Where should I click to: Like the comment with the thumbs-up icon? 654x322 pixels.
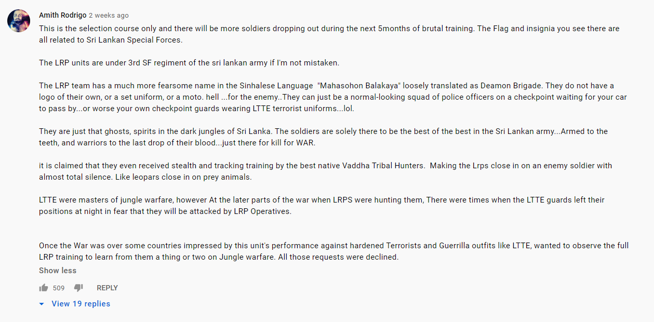click(x=44, y=288)
